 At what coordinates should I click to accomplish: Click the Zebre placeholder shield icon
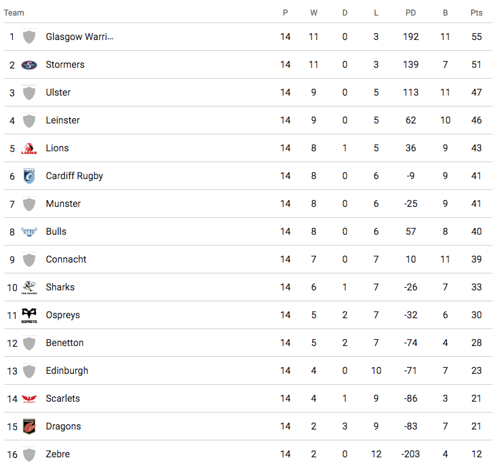tap(29, 455)
